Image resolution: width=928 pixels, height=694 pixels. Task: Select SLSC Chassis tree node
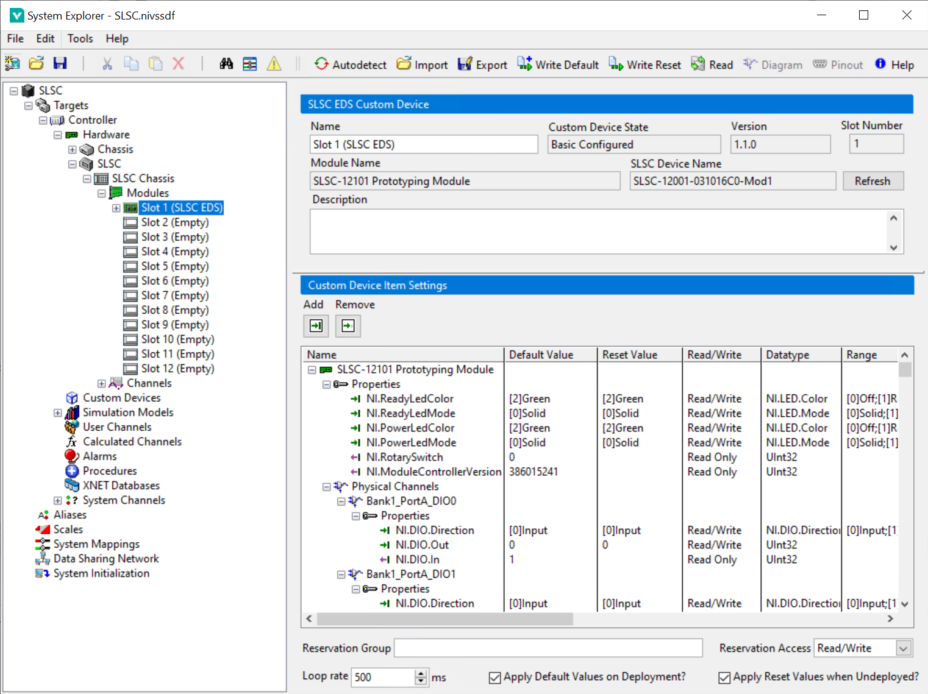pyautogui.click(x=143, y=179)
